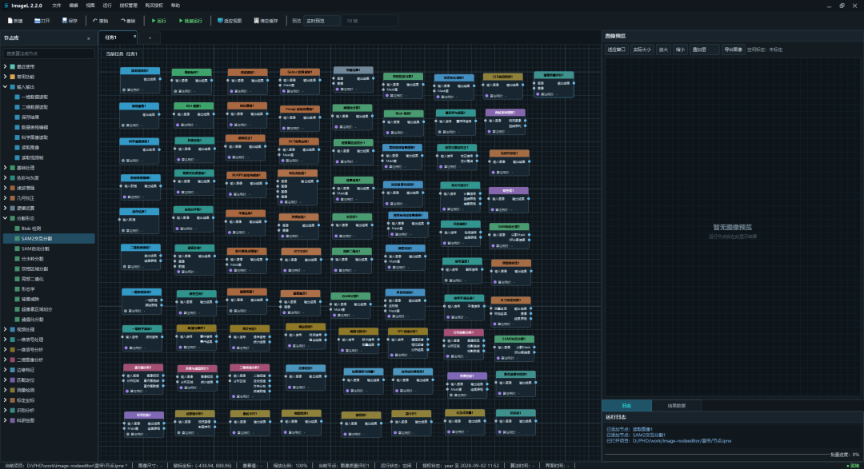Viewport: 864px width, 469px height.
Task: Click the 放大 zoom in button
Action: coord(663,50)
